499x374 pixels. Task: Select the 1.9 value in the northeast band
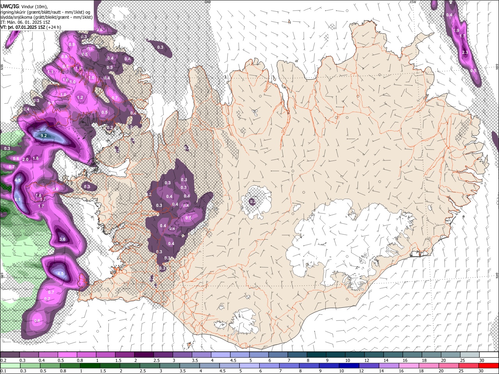pyautogui.click(x=457, y=30)
